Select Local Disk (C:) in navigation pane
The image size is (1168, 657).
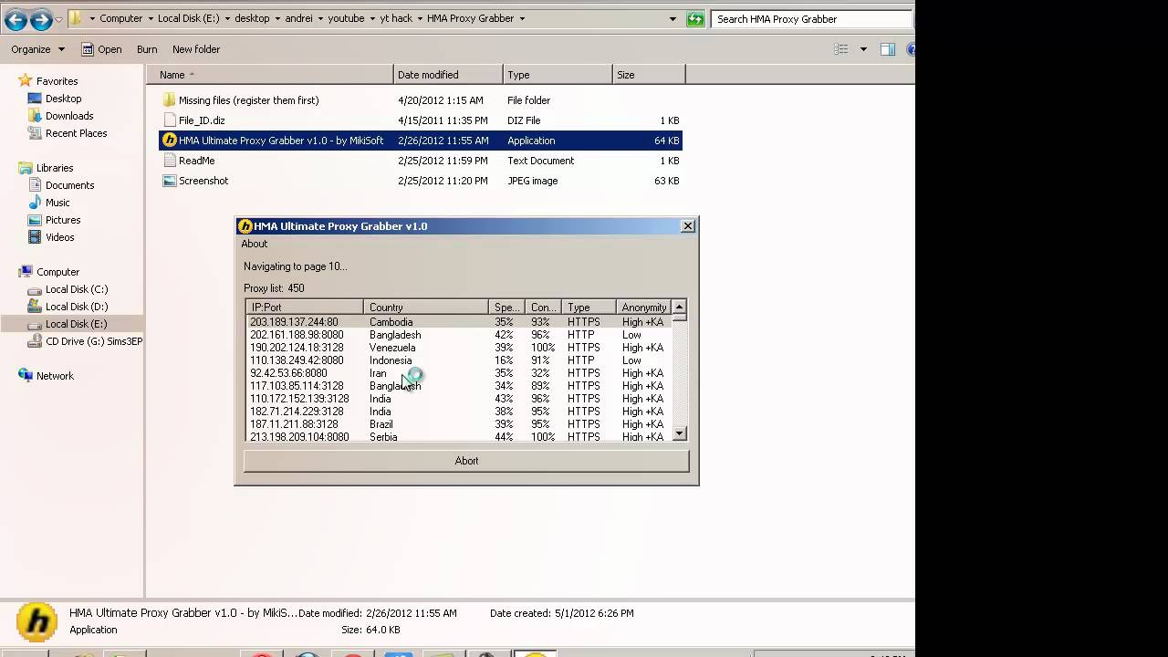77,289
